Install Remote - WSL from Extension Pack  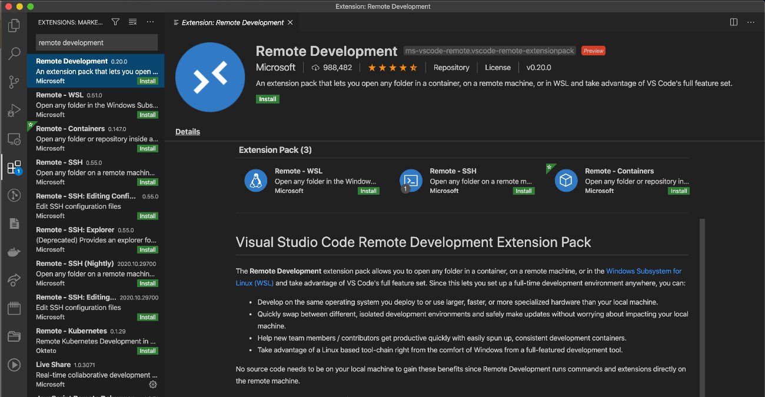pos(368,191)
